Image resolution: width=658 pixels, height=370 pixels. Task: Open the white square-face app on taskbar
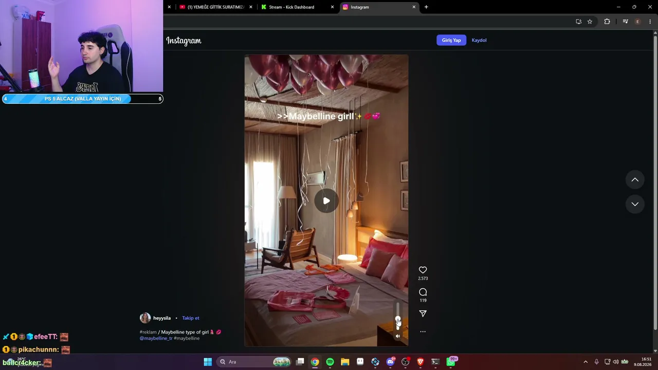coord(360,362)
